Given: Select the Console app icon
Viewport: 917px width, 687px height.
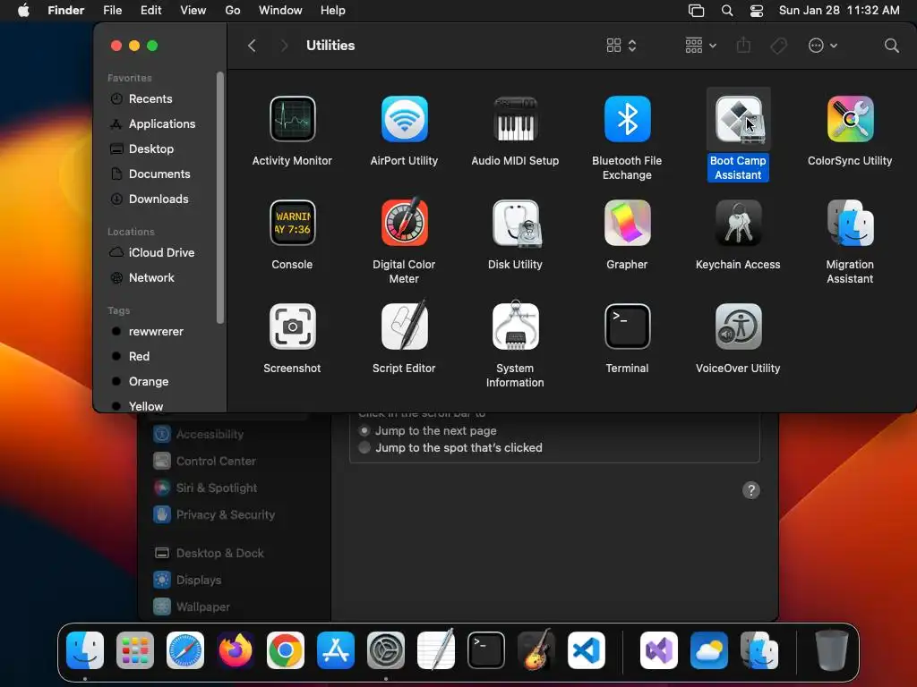Looking at the screenshot, I should click(293, 223).
